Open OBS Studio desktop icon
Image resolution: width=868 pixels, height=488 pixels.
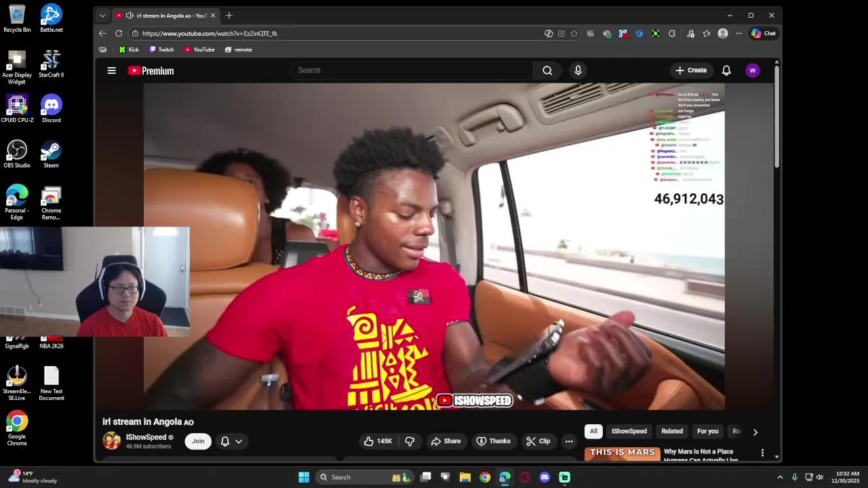tap(17, 154)
